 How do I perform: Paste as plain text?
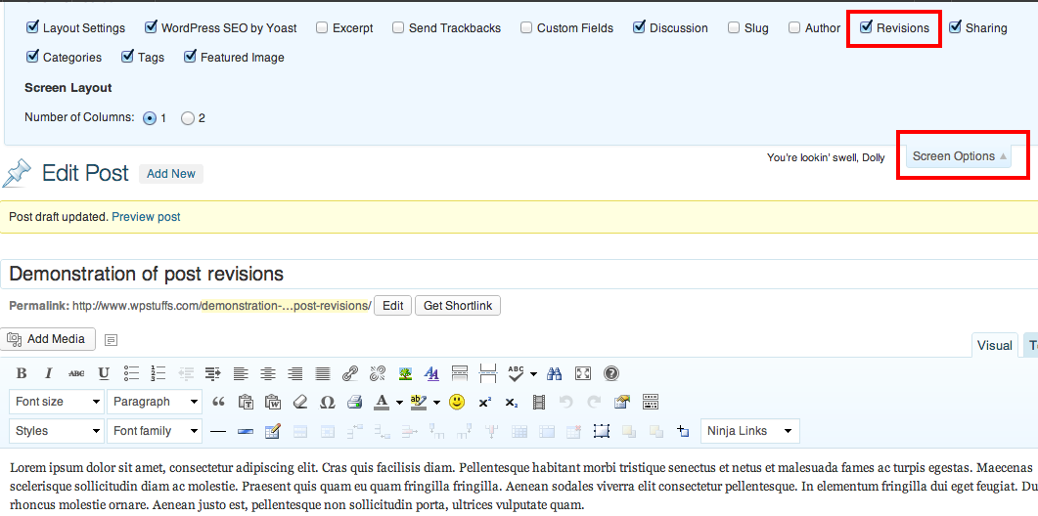tap(246, 402)
